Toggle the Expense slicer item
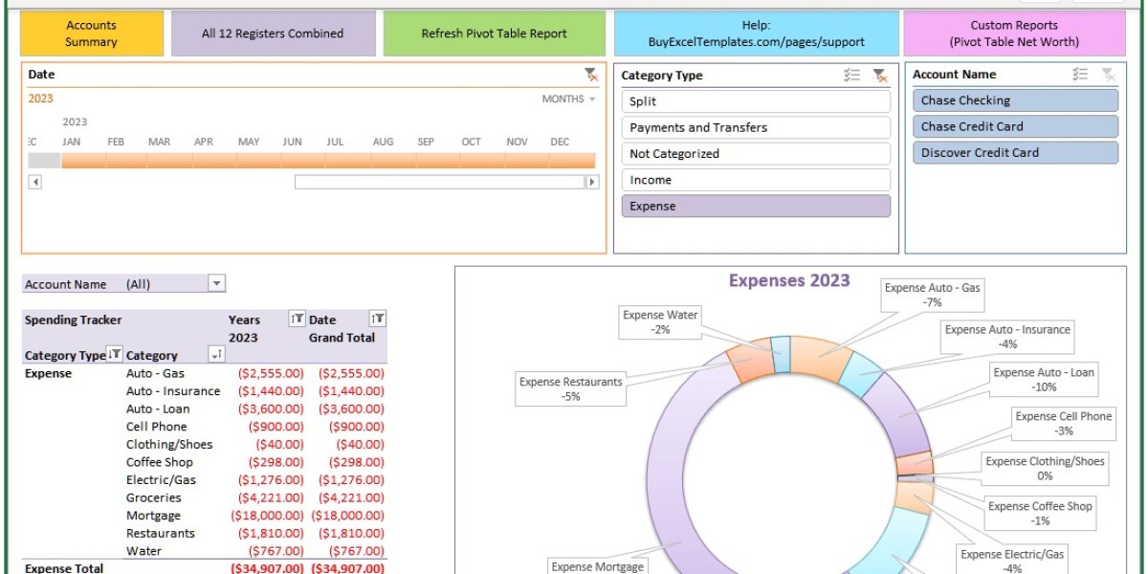The image size is (1148, 574). click(x=756, y=206)
